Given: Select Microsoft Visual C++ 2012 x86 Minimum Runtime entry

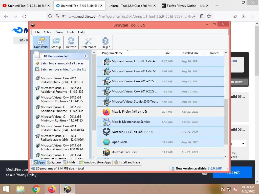Looking at the screenshot, I should pos(62,118).
